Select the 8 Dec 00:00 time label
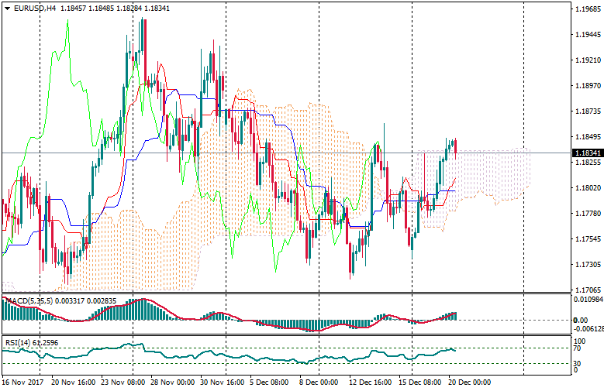Viewport: 604px width, 391px height. click(x=318, y=382)
